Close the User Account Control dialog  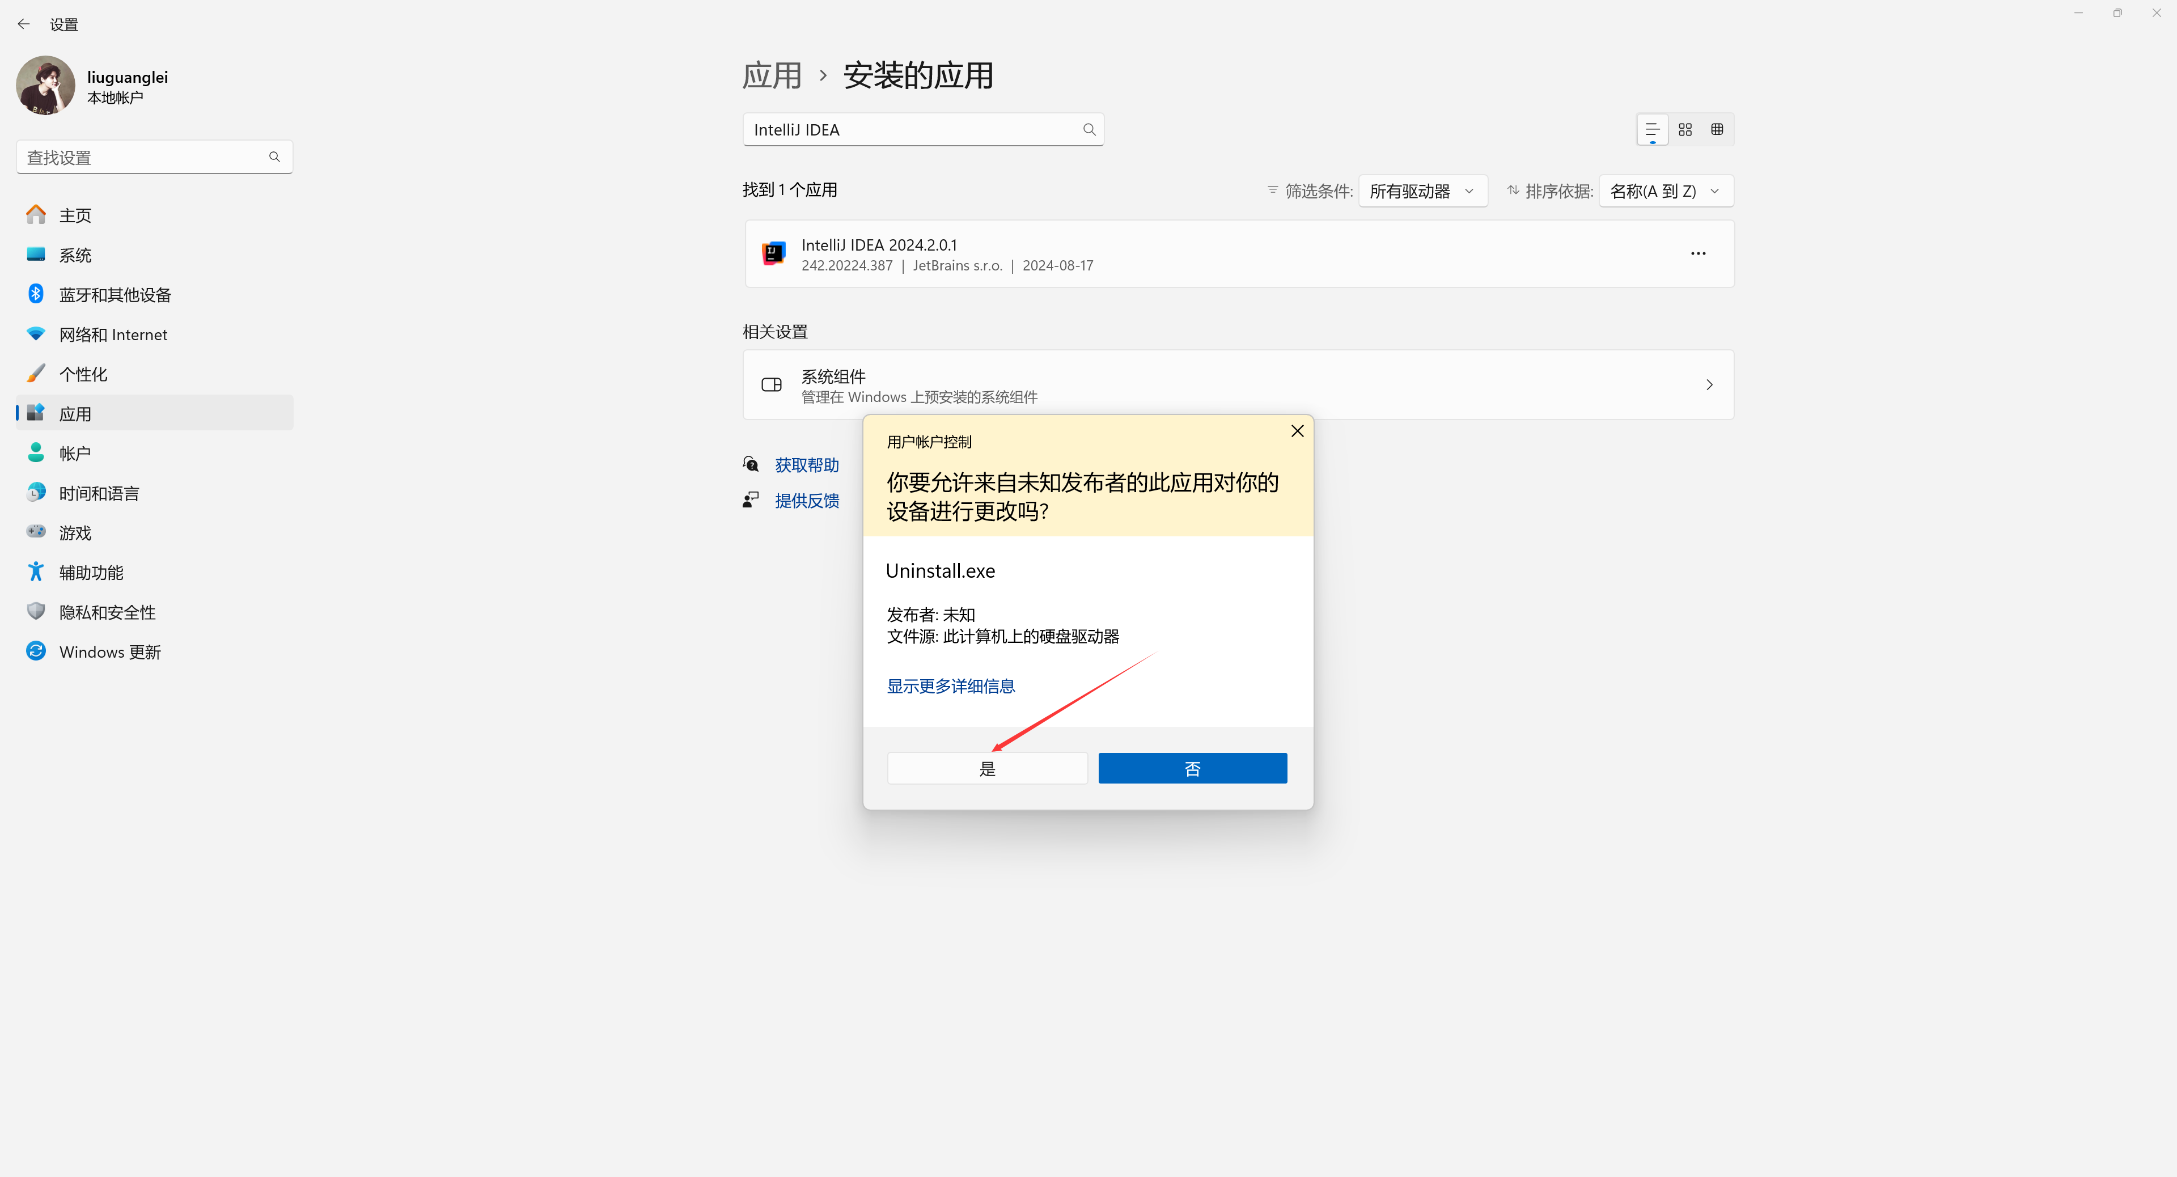[x=1297, y=431]
